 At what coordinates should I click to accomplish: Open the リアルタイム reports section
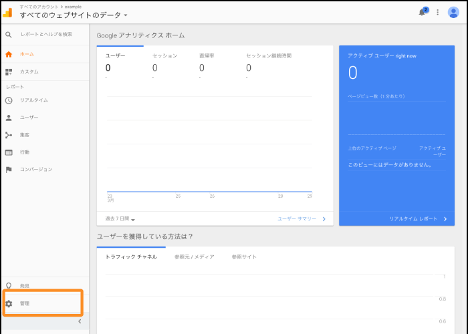point(45,100)
